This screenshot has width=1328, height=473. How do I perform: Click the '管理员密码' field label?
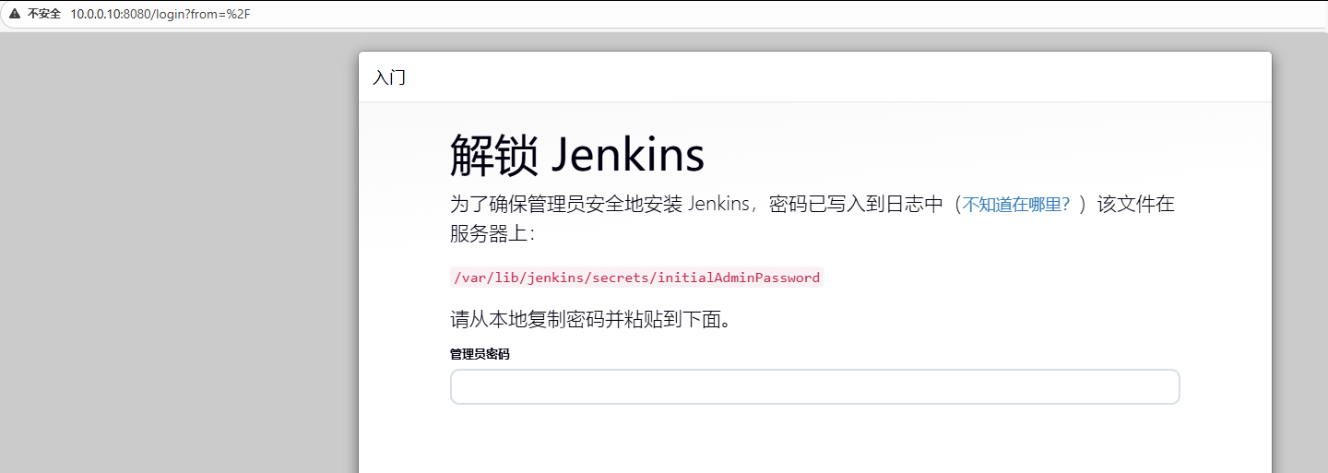(480, 354)
